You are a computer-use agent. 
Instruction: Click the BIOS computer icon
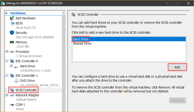12,23
